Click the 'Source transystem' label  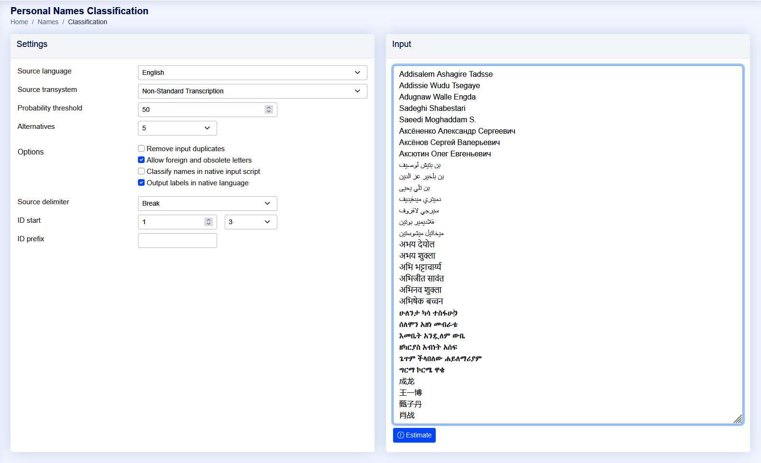47,90
